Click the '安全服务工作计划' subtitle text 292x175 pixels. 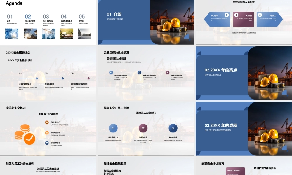pyautogui.click(x=115, y=19)
